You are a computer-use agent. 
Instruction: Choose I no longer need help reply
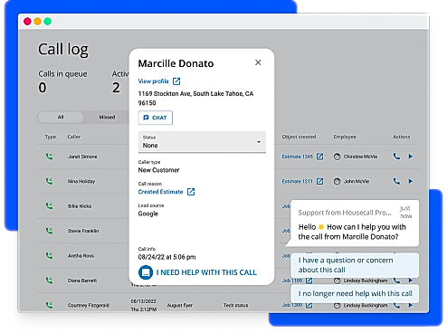click(x=355, y=293)
